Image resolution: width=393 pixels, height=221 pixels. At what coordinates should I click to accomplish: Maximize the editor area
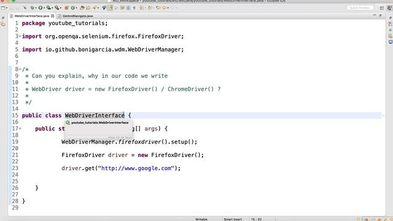[381, 15]
